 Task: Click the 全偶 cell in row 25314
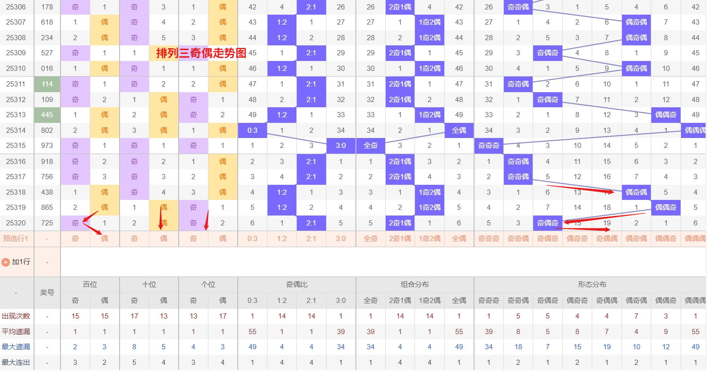pos(459,130)
